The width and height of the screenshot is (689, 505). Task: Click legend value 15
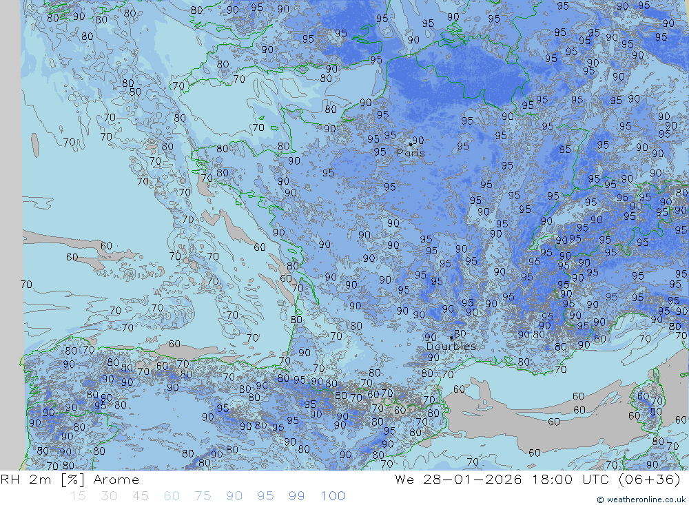point(78,496)
